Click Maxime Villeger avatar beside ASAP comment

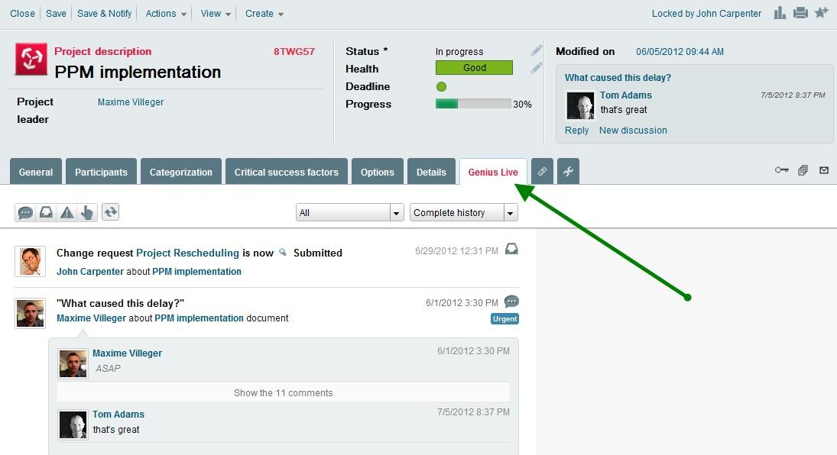[x=73, y=364]
